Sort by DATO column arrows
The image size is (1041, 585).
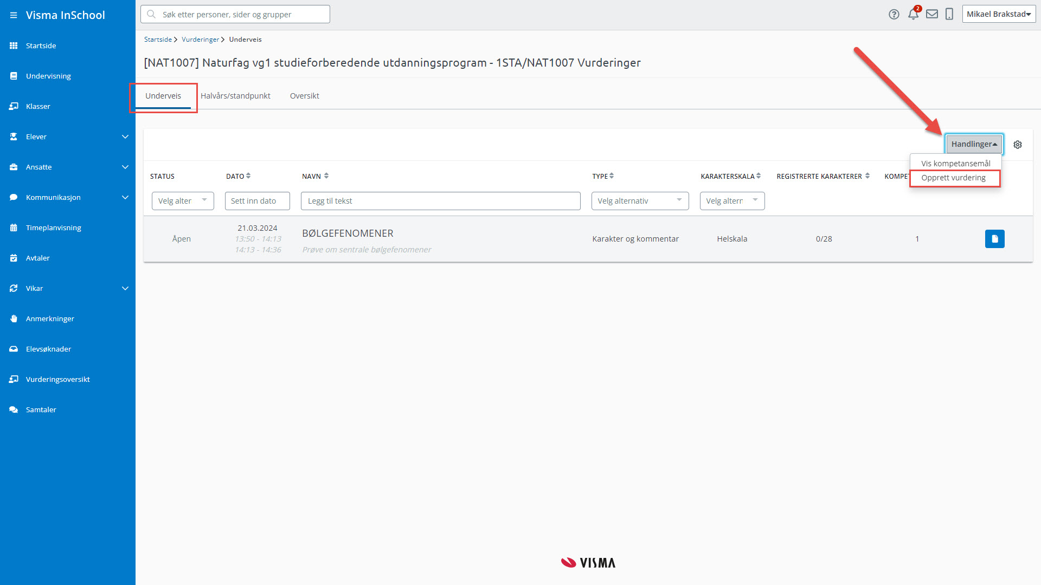coord(248,176)
